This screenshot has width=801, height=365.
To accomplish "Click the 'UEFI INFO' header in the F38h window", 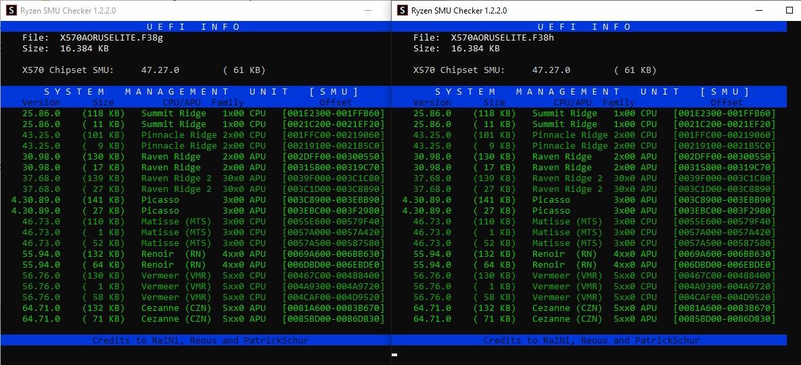I will [x=585, y=26].
